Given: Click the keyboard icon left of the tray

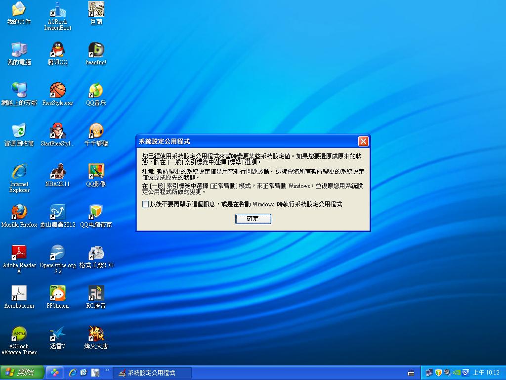Looking at the screenshot, I should [x=411, y=373].
